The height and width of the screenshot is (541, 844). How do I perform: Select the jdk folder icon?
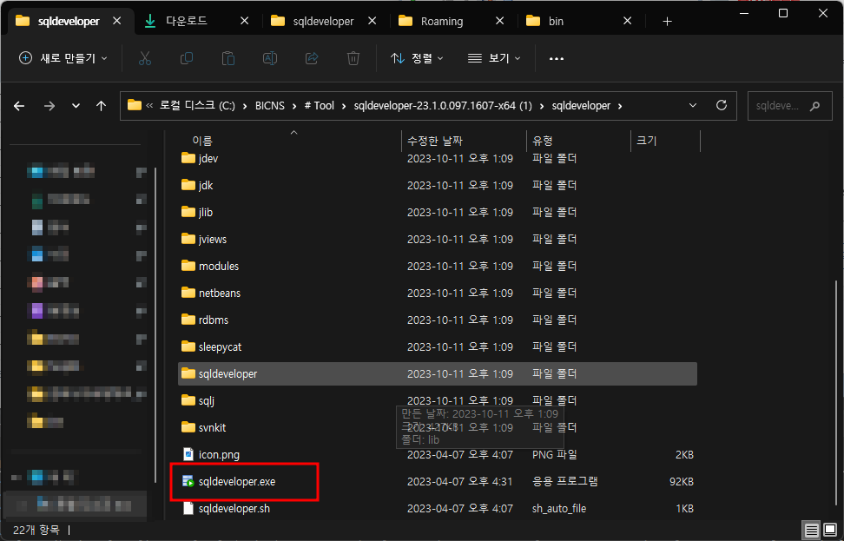[188, 185]
